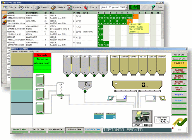Open the Calibration menu
Viewport: 192px width, 140px height.
[23, 52]
